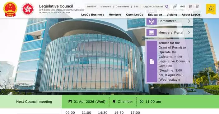Image resolution: width=219 pixels, height=114 pixels.
Task: Click the Members' Portal laptop icon
Action: [x=151, y=32]
